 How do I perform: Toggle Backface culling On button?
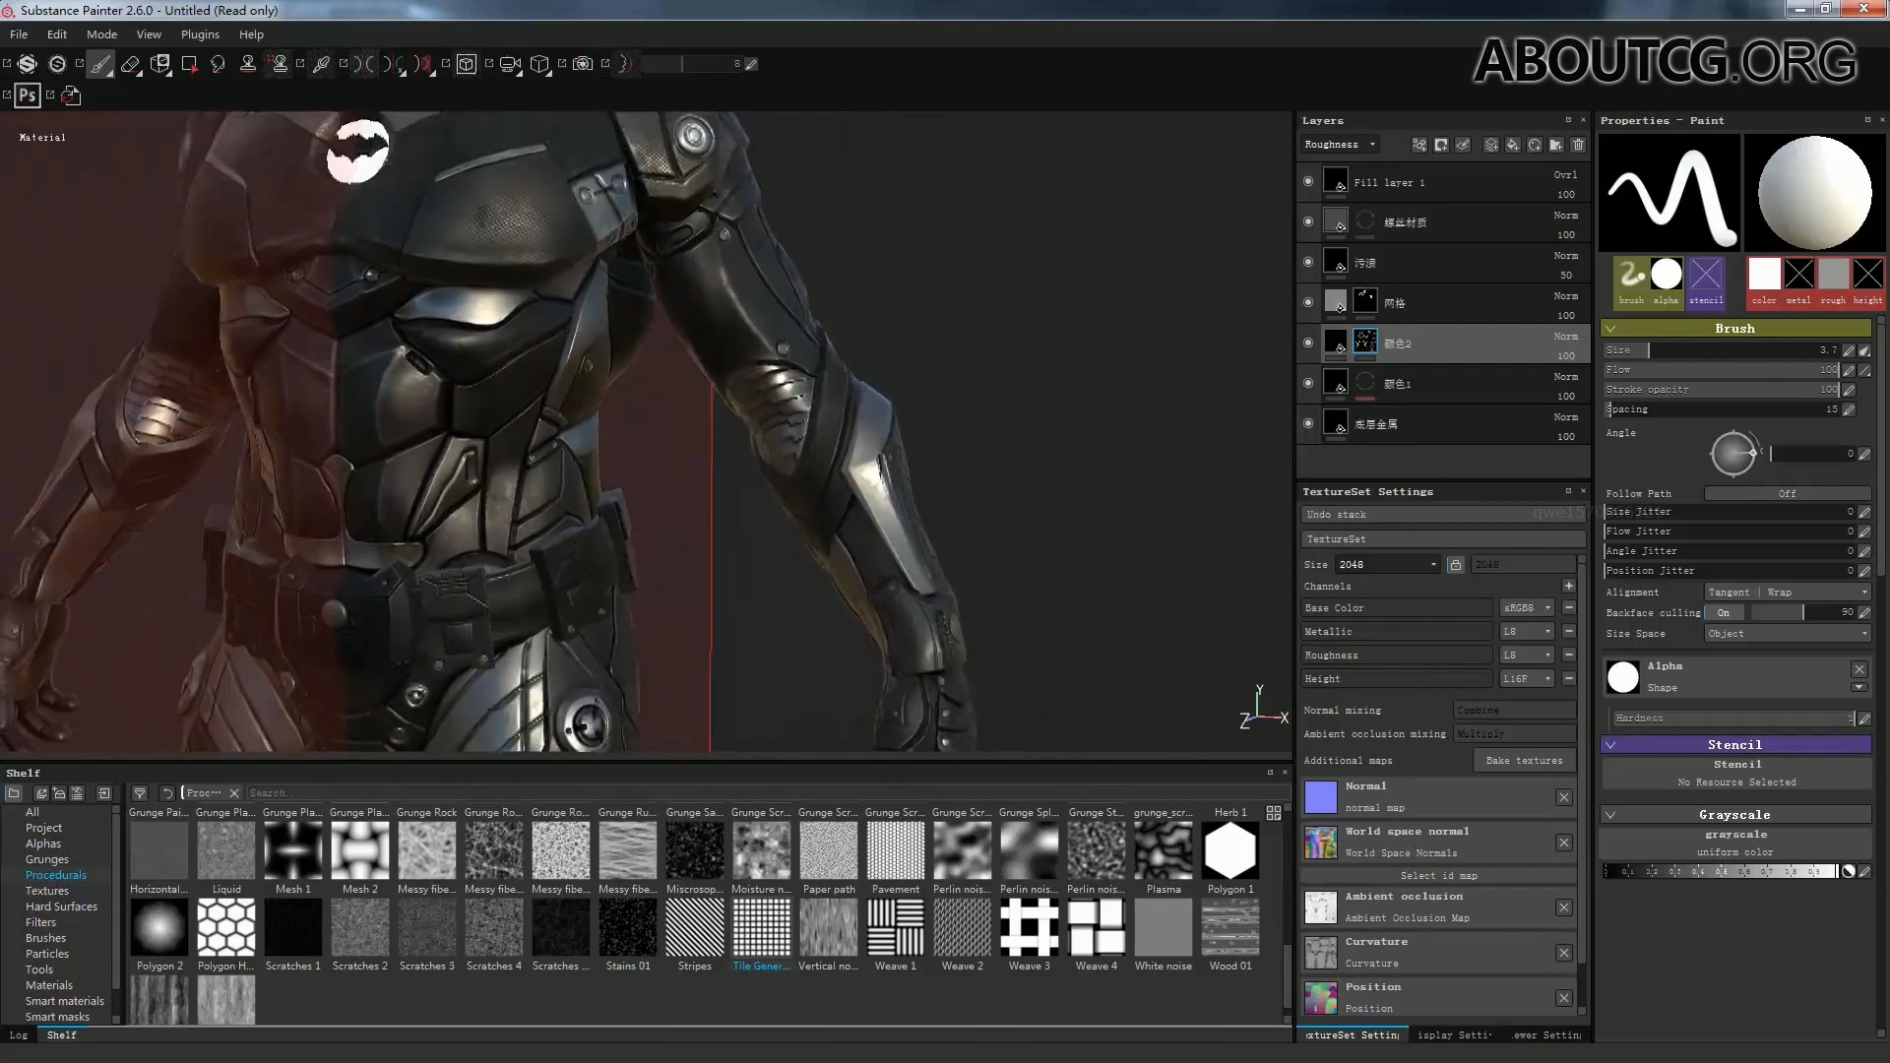[1725, 612]
